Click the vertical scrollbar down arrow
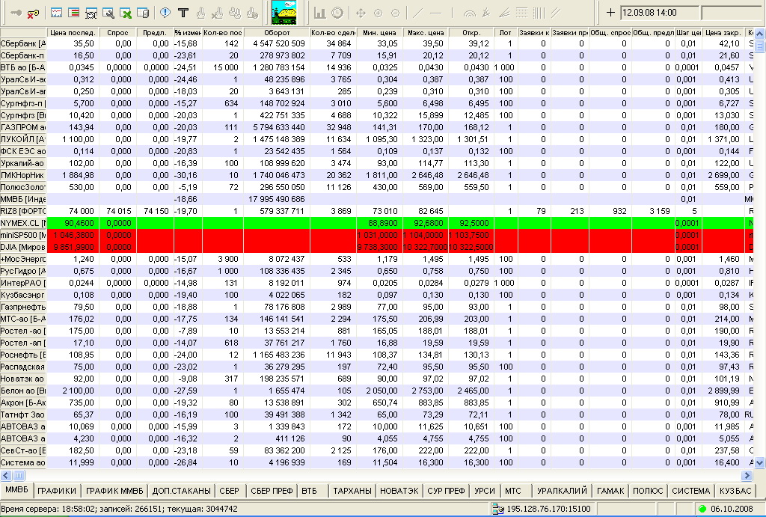This screenshot has width=766, height=517. coord(760,462)
